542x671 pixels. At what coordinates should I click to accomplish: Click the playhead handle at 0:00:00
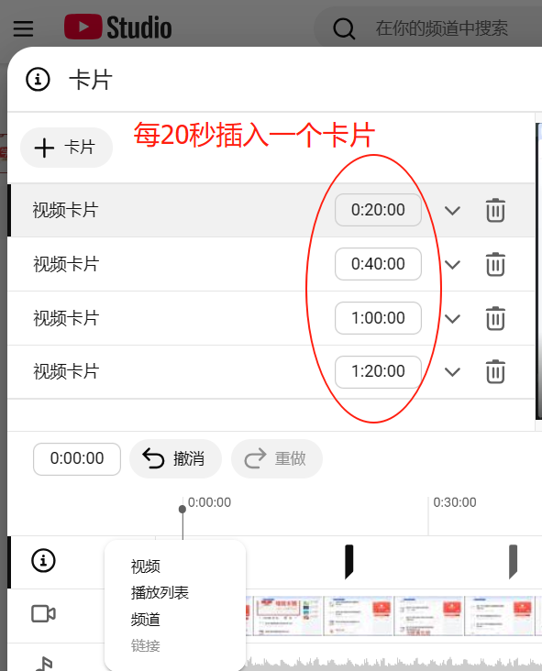(x=183, y=509)
